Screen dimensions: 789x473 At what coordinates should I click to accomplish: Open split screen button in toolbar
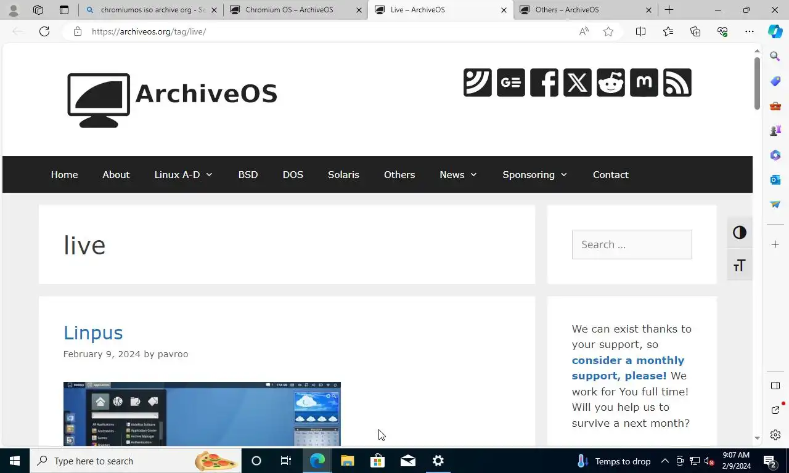click(x=640, y=31)
